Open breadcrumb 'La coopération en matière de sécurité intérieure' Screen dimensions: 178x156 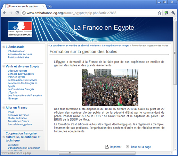74,46
